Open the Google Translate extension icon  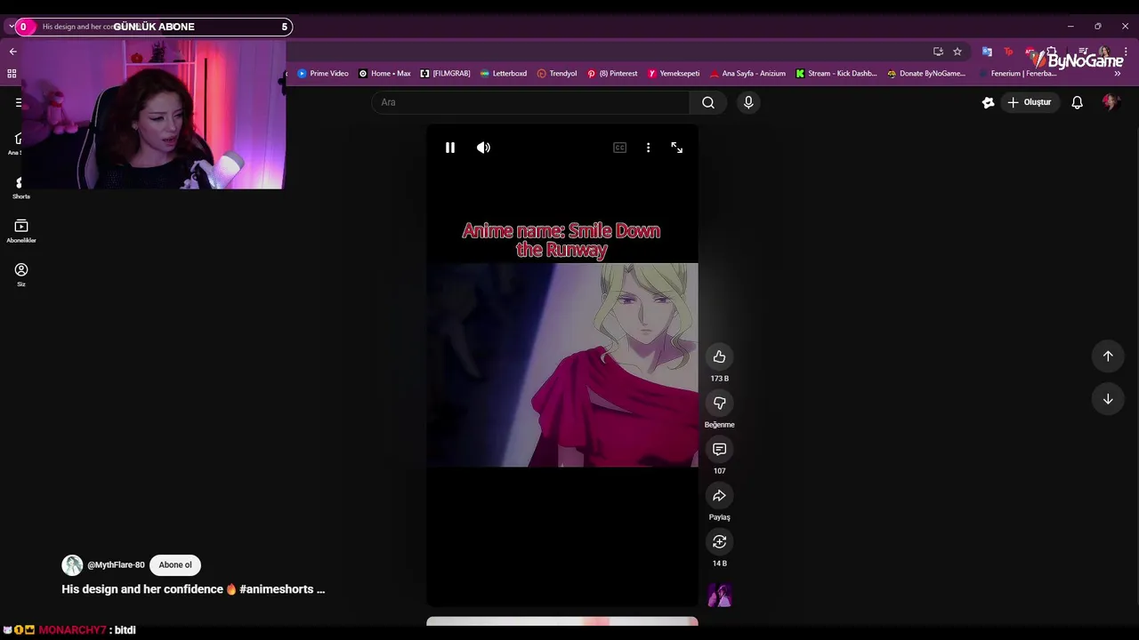pos(987,52)
